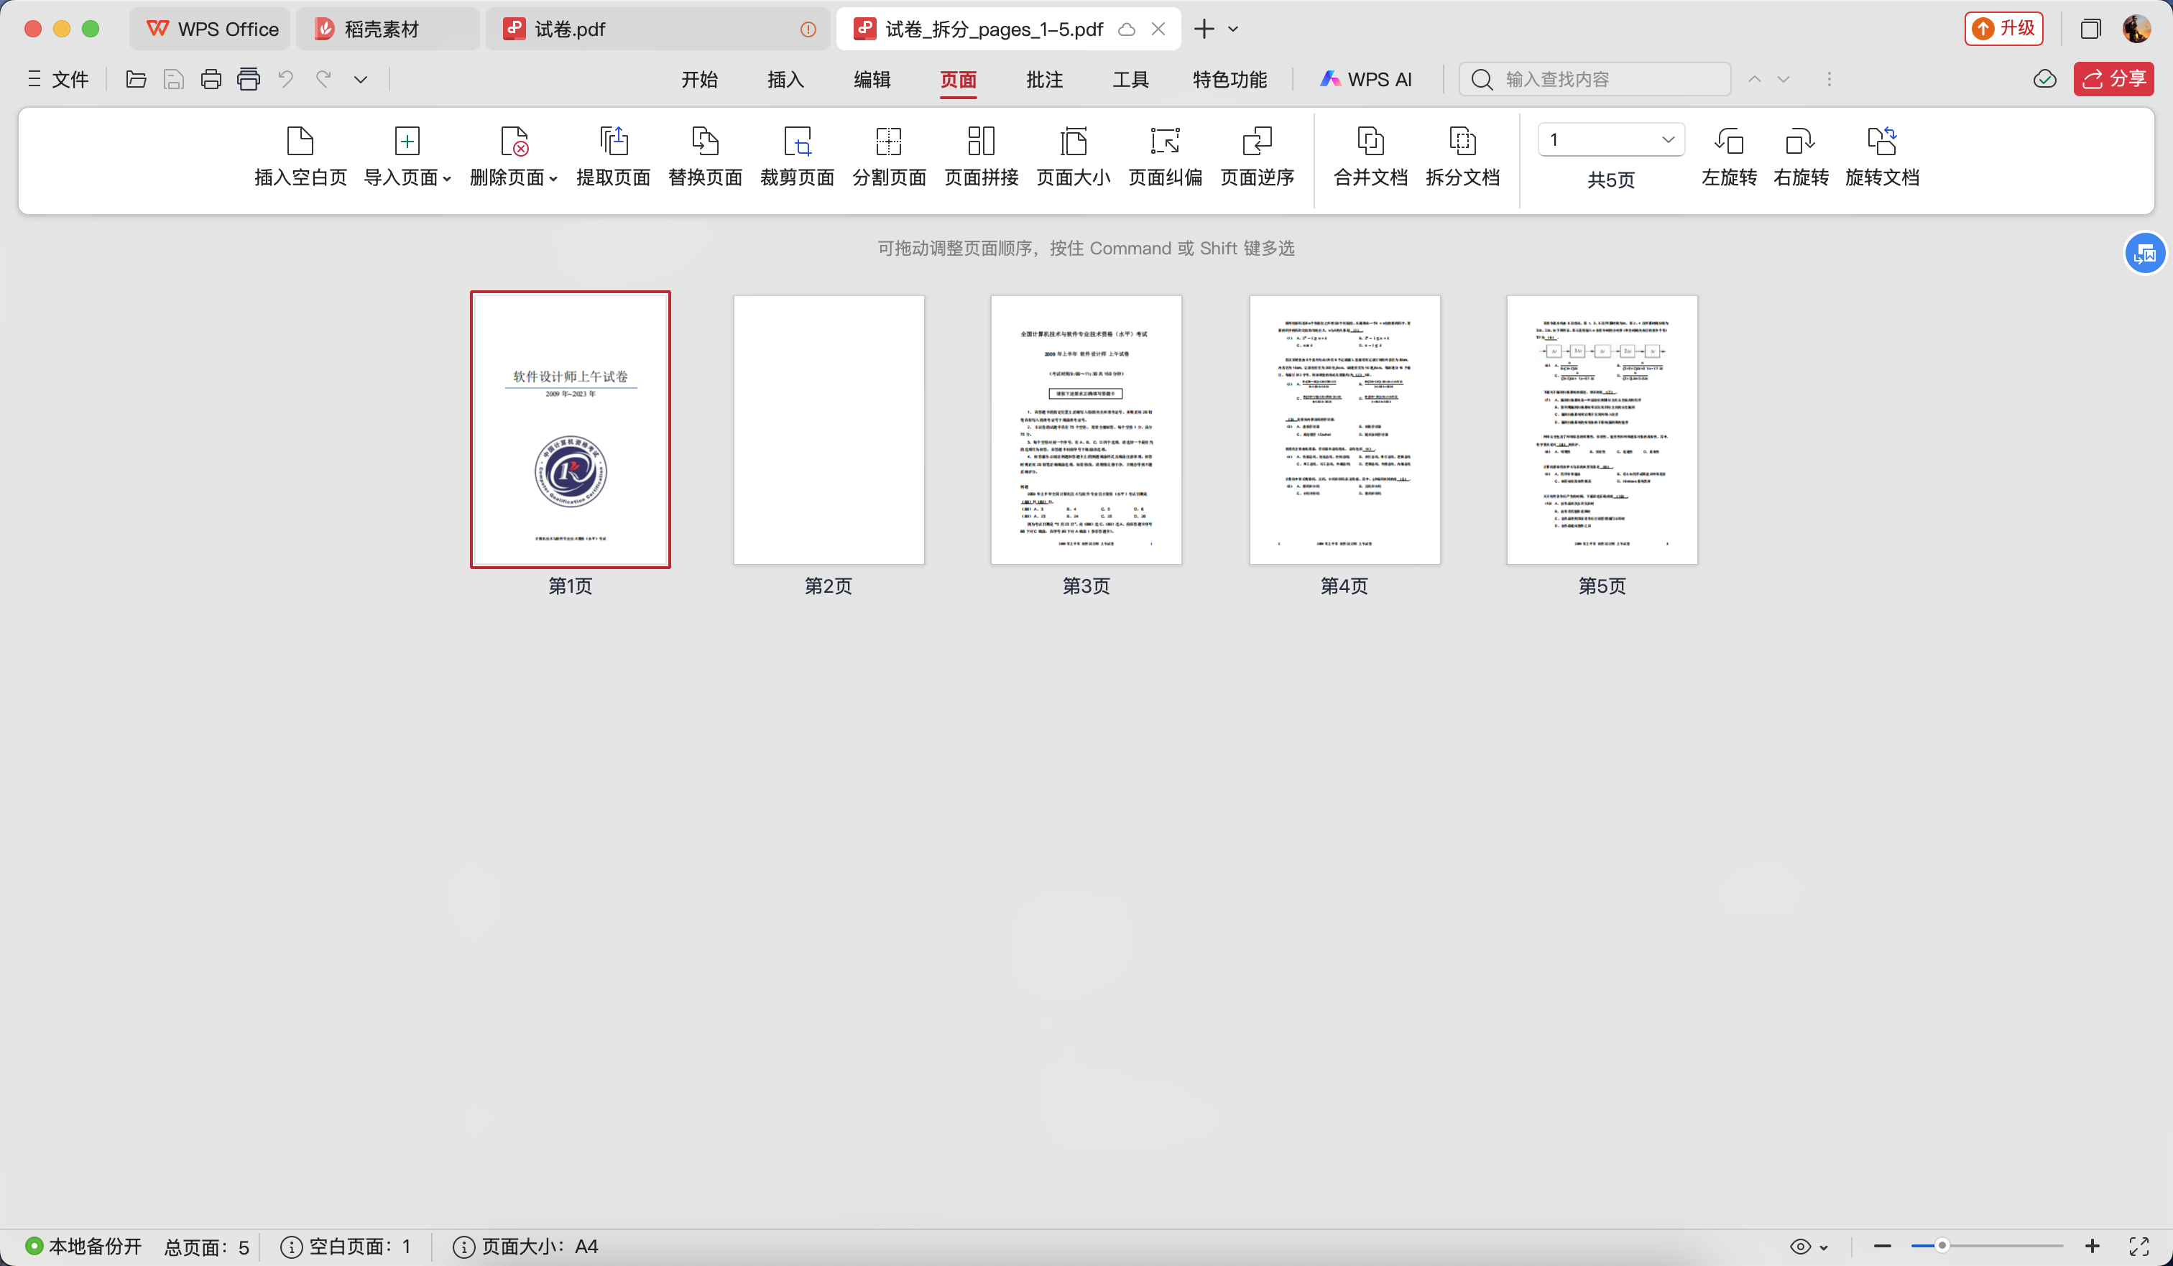The width and height of the screenshot is (2173, 1266).
Task: Click the Insert Blank Page icon
Action: [299, 142]
